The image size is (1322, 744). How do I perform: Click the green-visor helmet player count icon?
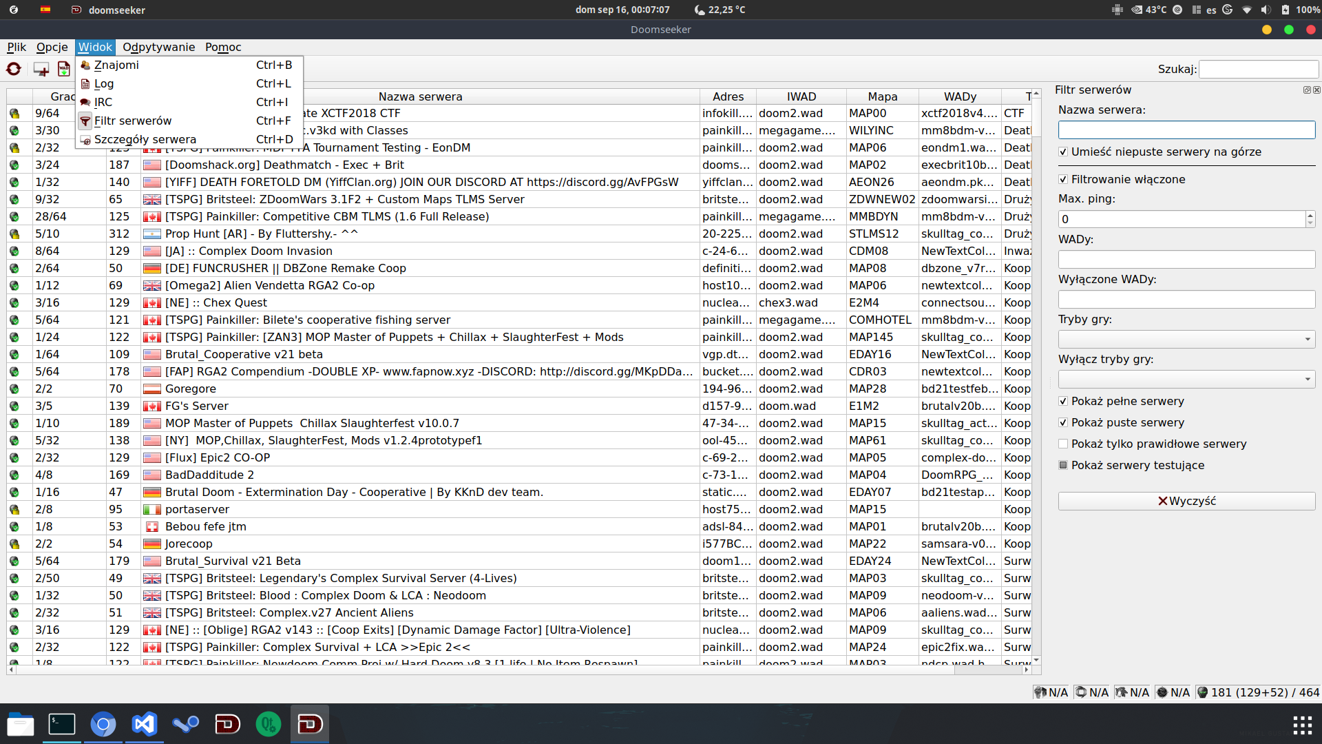1202,692
